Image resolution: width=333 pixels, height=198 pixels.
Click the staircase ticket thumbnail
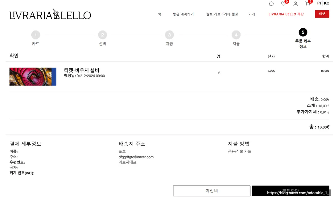pos(33,77)
